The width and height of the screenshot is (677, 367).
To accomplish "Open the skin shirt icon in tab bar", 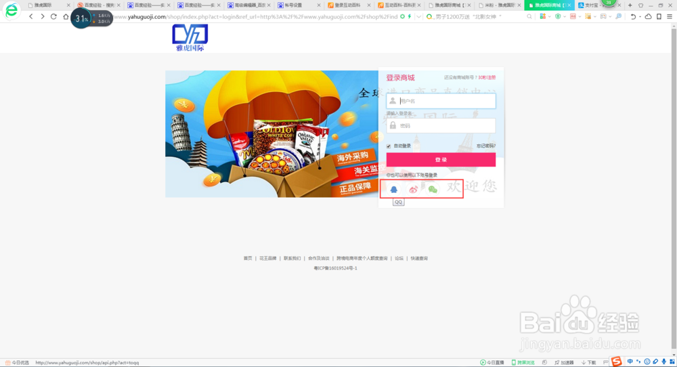I will (x=640, y=5).
